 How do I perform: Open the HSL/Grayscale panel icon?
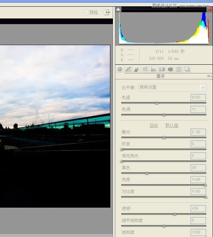click(x=145, y=69)
